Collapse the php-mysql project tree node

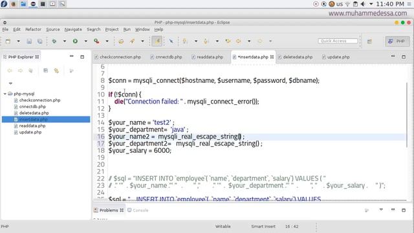click(5, 94)
